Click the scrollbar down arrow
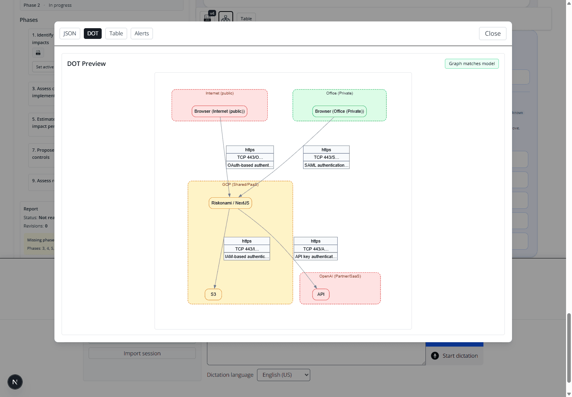 pyautogui.click(x=569, y=394)
